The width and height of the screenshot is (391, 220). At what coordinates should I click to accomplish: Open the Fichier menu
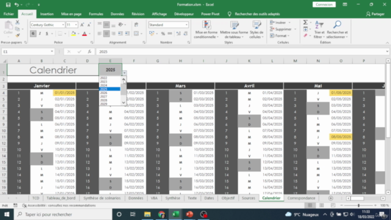(x=9, y=14)
